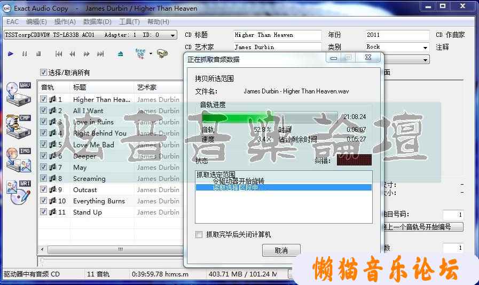The width and height of the screenshot is (479, 285).
Task: Uncheck track 8 Screaming checkbox
Action: coord(43,178)
